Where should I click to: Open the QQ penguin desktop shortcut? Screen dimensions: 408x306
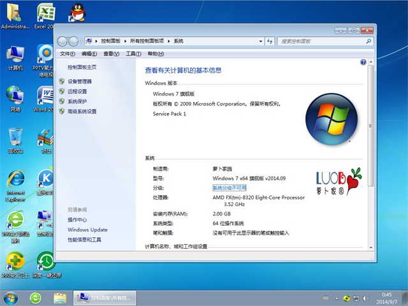(x=77, y=12)
